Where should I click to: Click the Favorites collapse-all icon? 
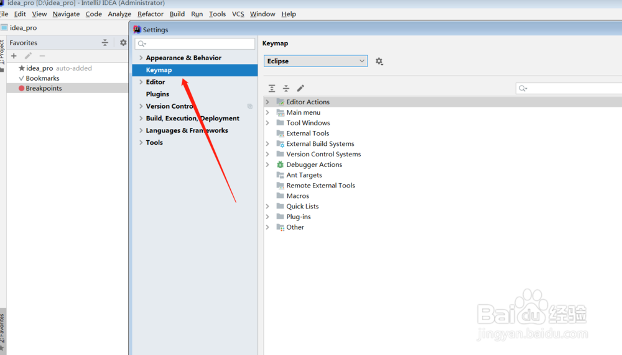105,42
